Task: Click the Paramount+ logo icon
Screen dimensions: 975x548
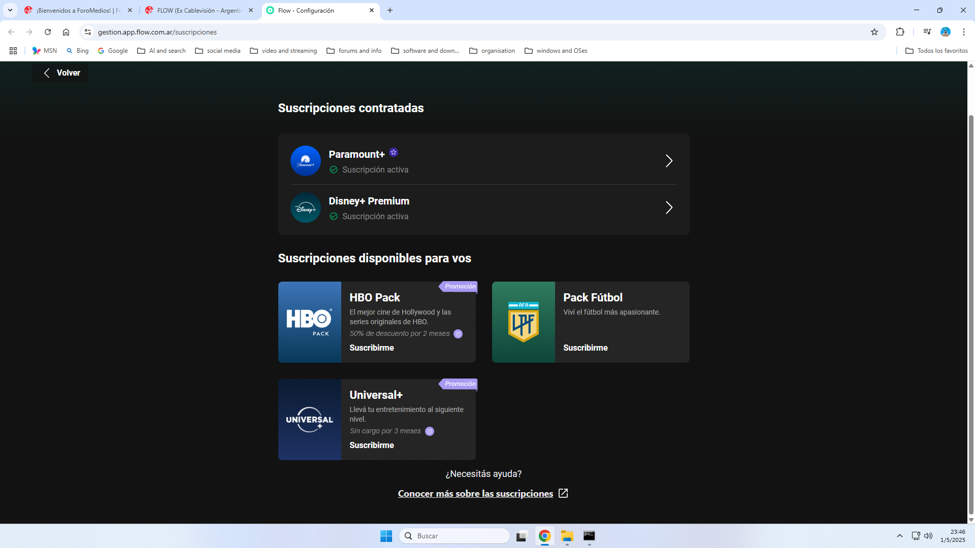Action: [x=305, y=161]
